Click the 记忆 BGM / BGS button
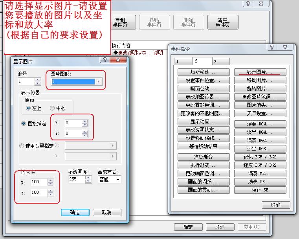 click(x=260, y=157)
